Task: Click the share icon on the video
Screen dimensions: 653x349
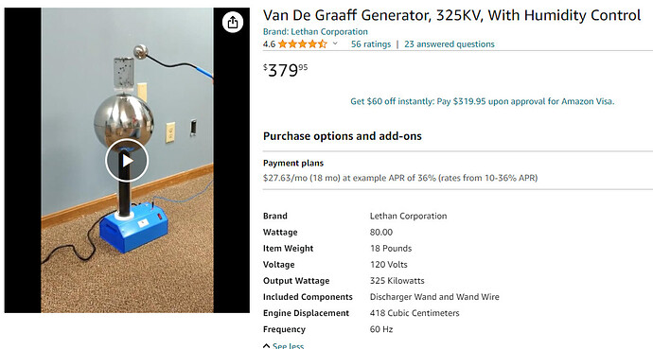Action: click(x=233, y=22)
